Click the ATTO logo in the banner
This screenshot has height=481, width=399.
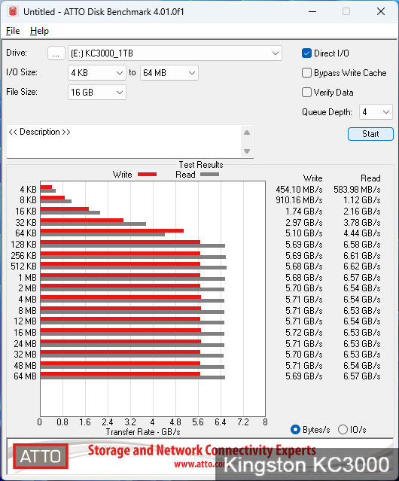click(41, 456)
